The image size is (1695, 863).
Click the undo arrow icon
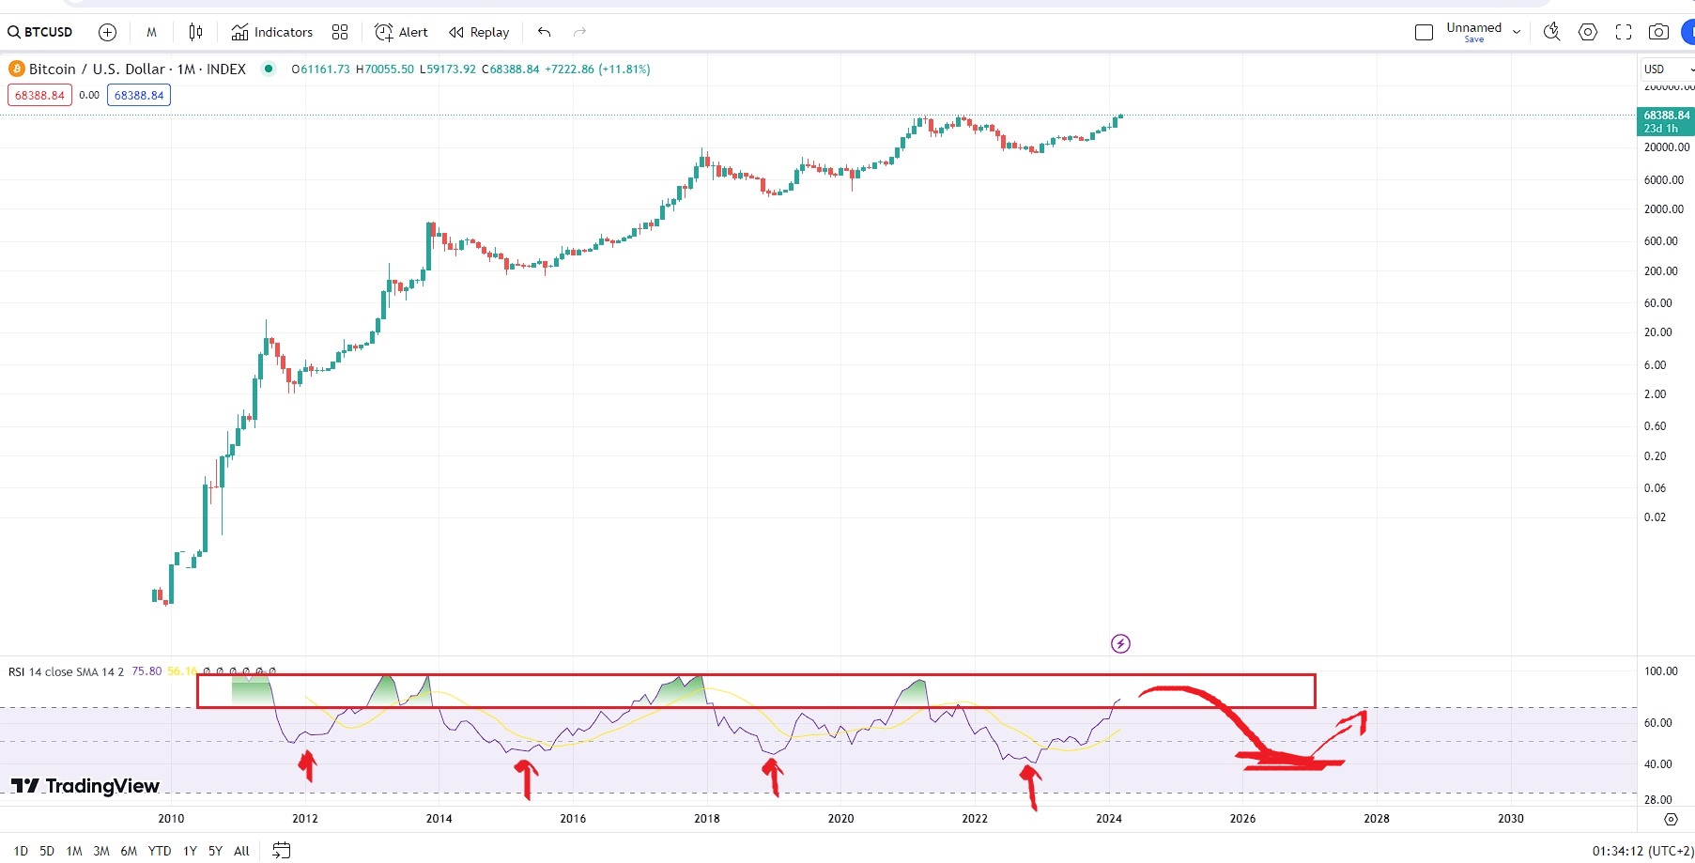pyautogui.click(x=544, y=32)
